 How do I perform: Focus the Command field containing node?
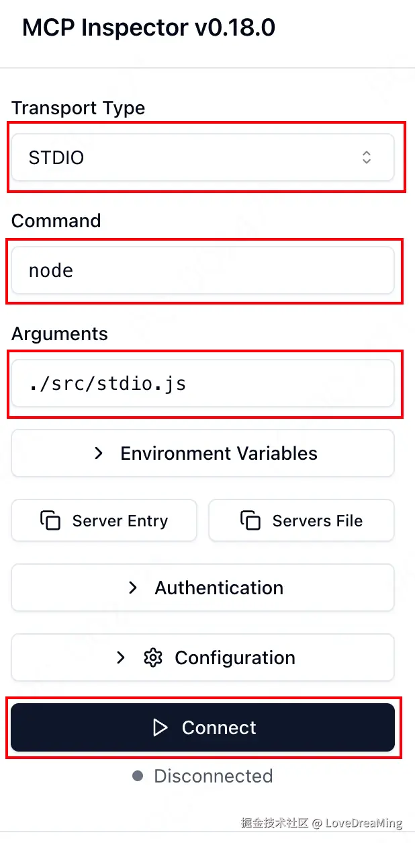click(x=201, y=270)
